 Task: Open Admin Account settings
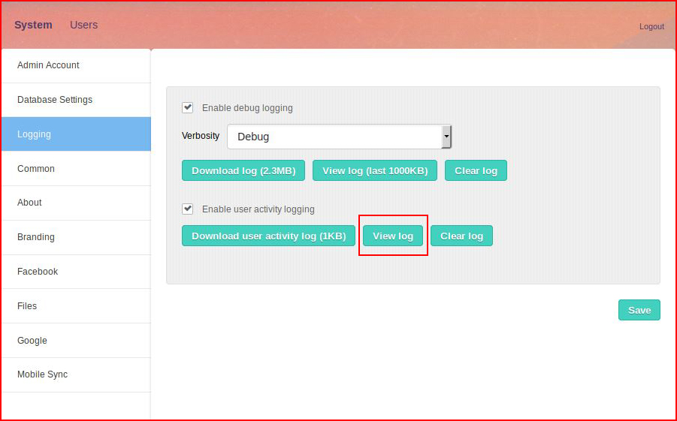coord(76,65)
